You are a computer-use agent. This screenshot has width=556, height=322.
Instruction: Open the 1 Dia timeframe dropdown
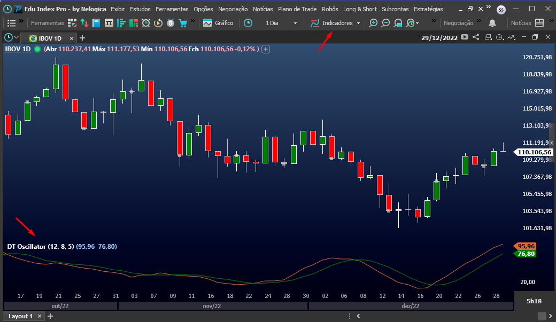(280, 23)
